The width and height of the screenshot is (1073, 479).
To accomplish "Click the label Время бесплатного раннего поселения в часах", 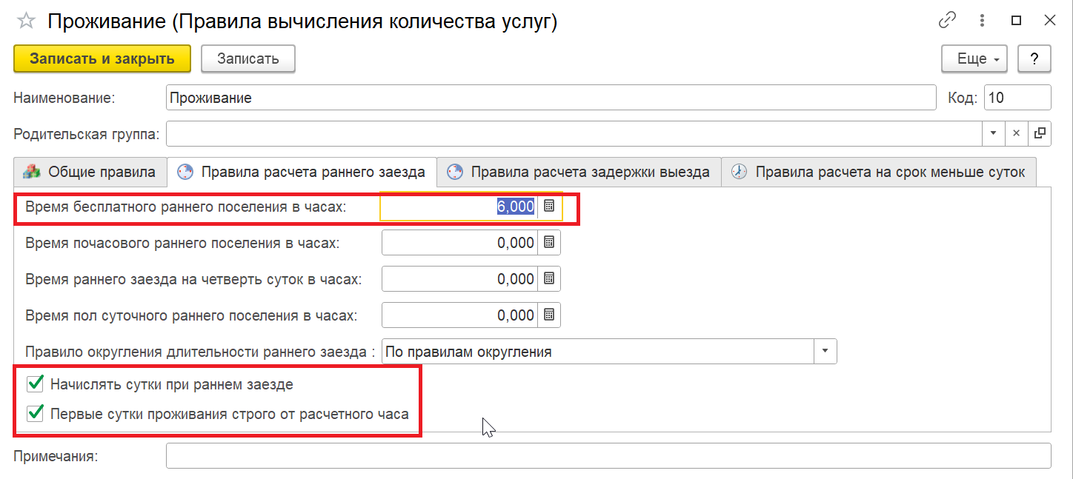I will pyautogui.click(x=186, y=207).
